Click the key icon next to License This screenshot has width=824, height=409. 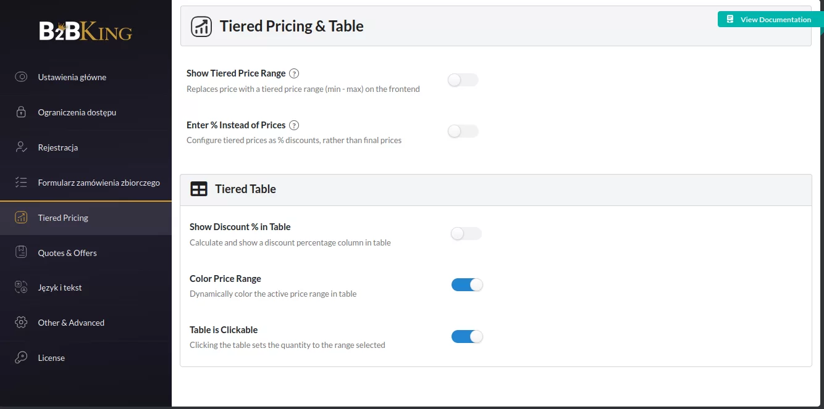(x=21, y=358)
